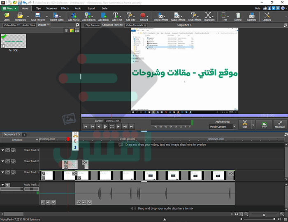
Task: Toggle Video Track 2 filmstrip icon
Action: click(13, 161)
